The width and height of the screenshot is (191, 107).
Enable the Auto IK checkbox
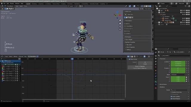coord(125,24)
